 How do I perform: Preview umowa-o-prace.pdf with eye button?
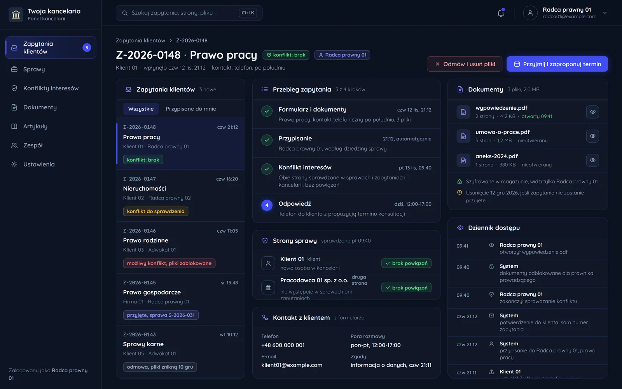click(x=592, y=136)
